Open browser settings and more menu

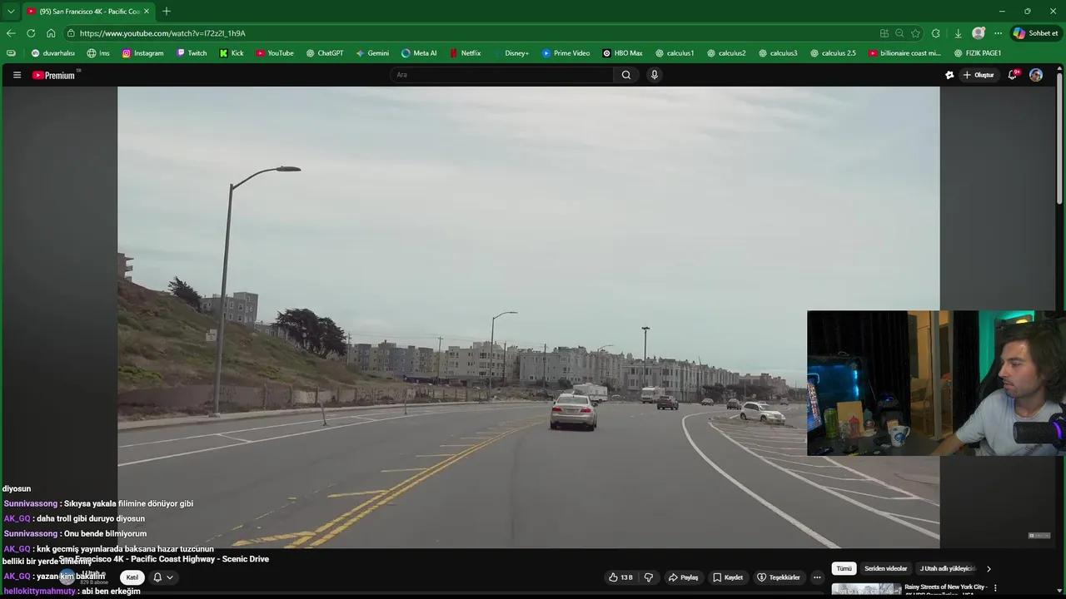click(998, 33)
